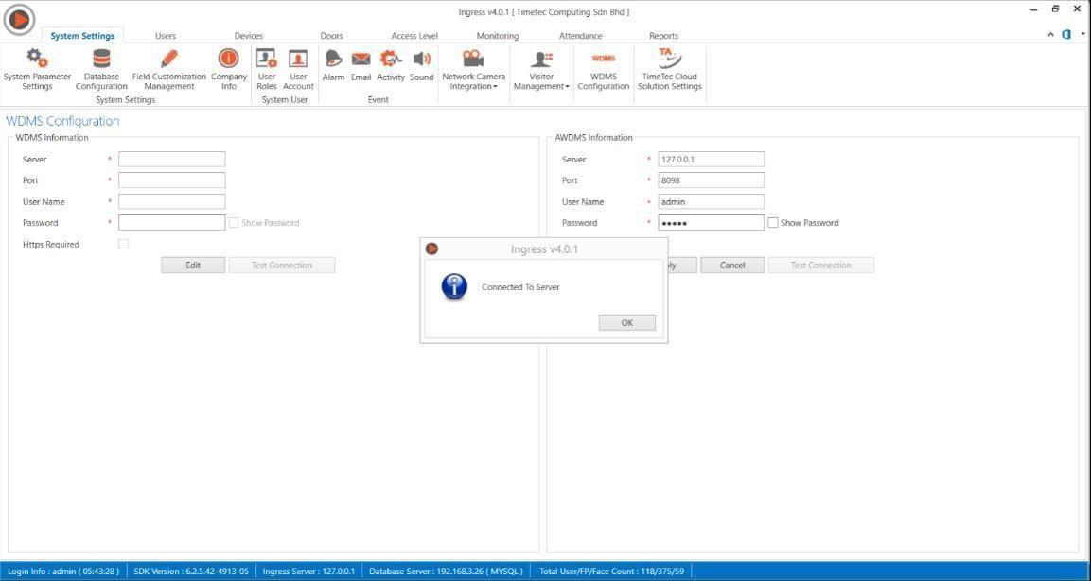
Task: Toggle Show Password in AWDMS Information
Action: [773, 223]
